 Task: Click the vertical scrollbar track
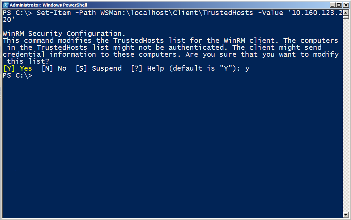tap(346, 116)
